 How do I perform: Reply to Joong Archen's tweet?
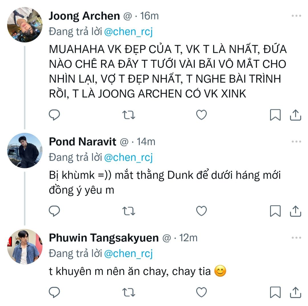(x=54, y=115)
